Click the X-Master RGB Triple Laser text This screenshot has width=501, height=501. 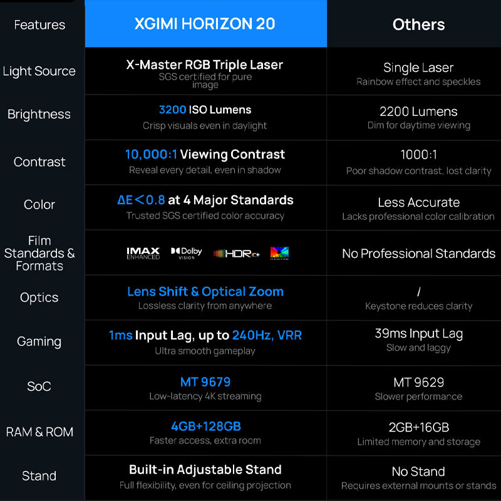(205, 65)
